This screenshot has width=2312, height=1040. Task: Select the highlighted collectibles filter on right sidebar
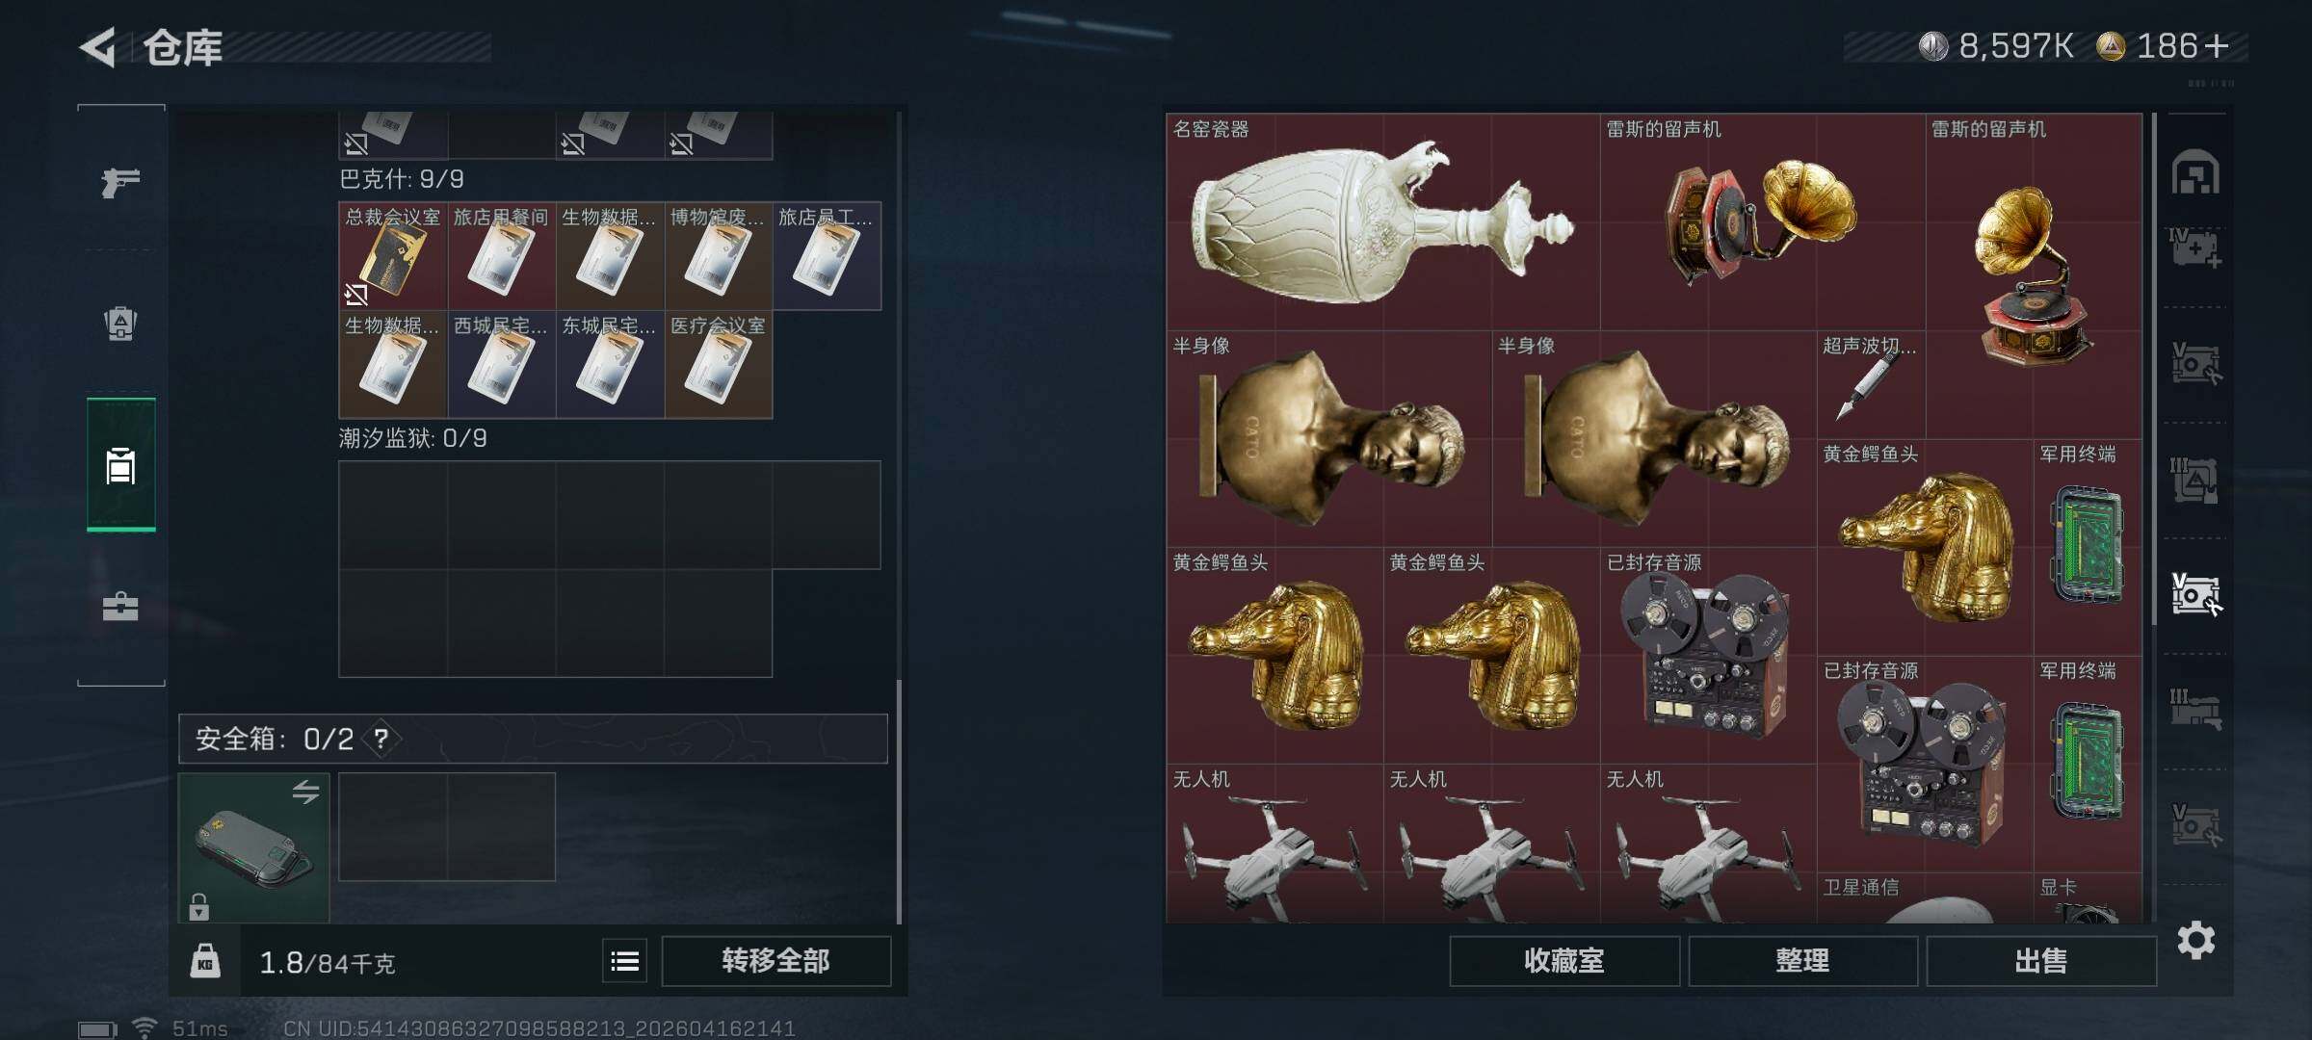click(2195, 593)
